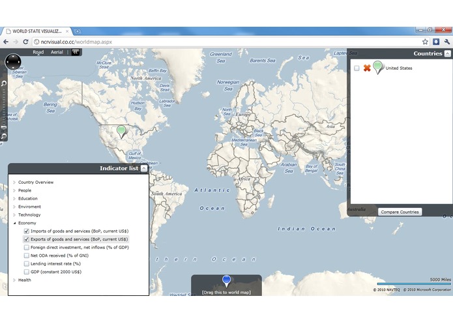Click the green pin icon beside United States
The image size is (453, 322).
(x=378, y=67)
